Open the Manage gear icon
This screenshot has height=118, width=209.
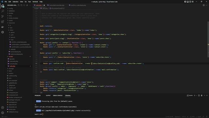pyautogui.click(x=3, y=113)
